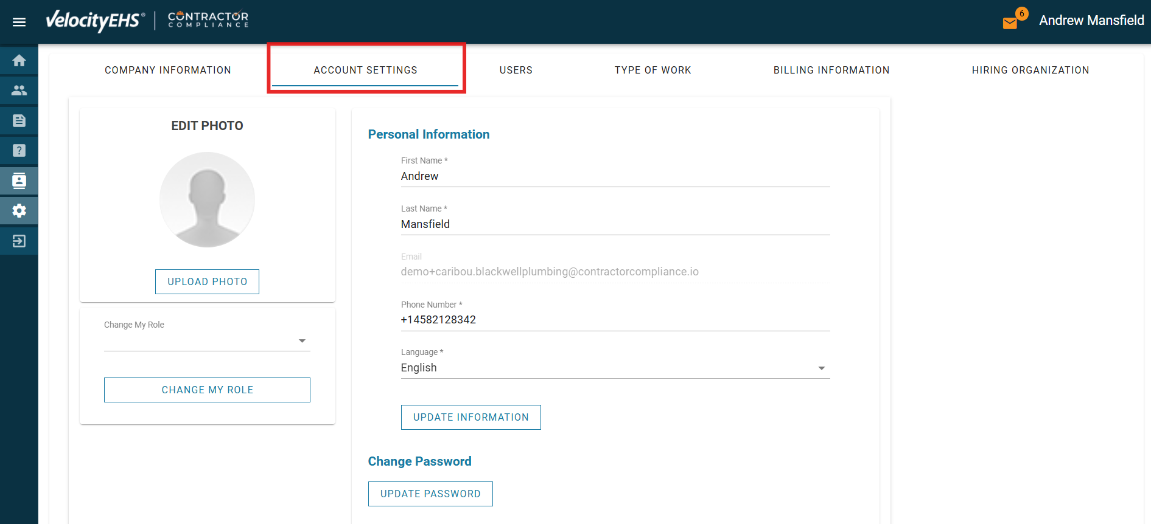The height and width of the screenshot is (524, 1151).
Task: Open the Language dropdown
Action: (615, 368)
